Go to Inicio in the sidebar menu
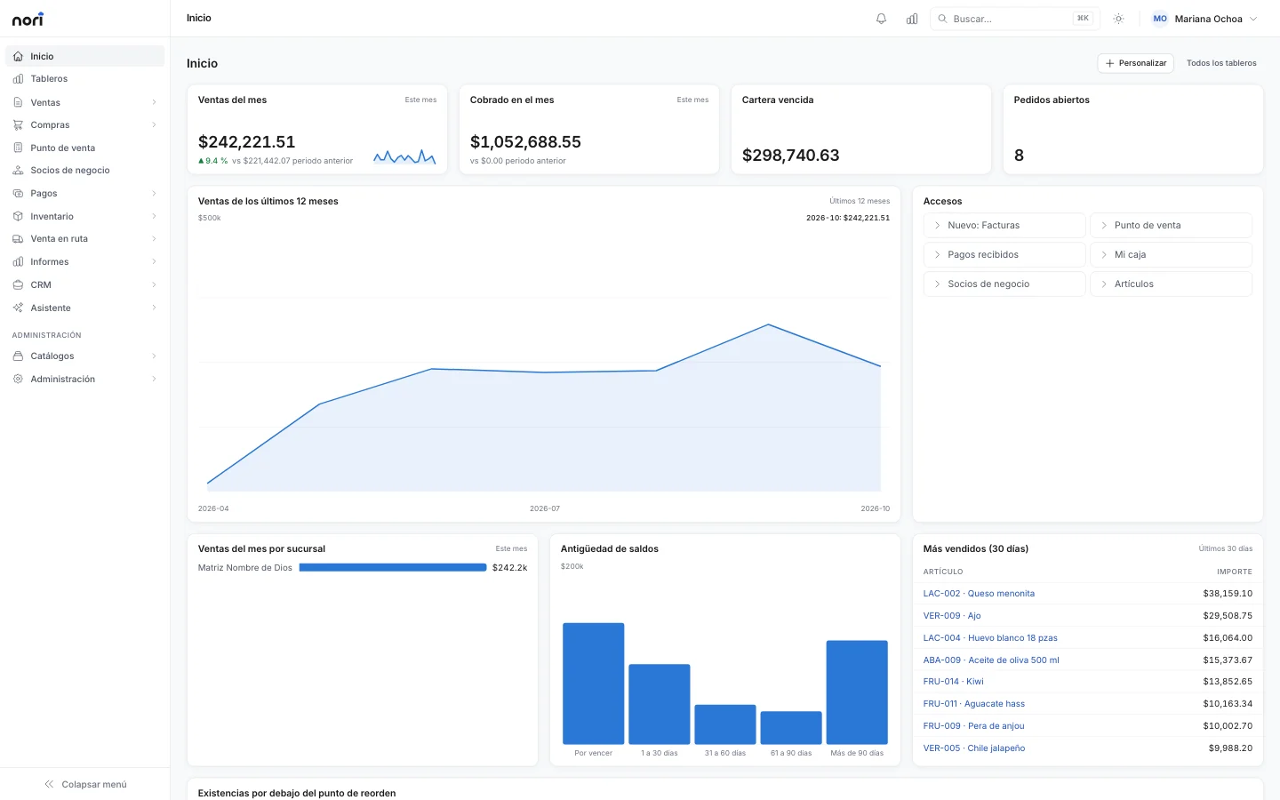This screenshot has width=1280, height=800. coord(85,56)
